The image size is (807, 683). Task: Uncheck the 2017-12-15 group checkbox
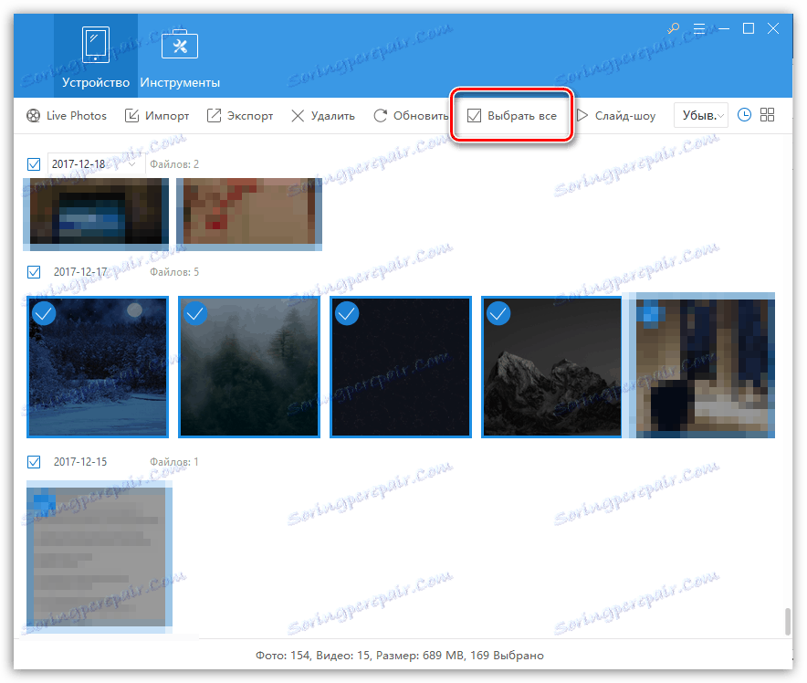[x=34, y=462]
